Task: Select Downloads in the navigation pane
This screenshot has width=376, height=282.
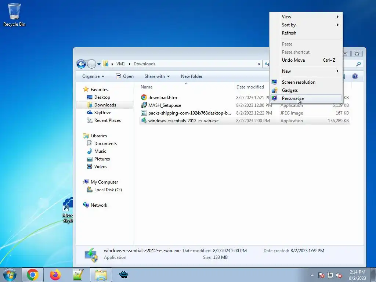Action: [x=105, y=105]
